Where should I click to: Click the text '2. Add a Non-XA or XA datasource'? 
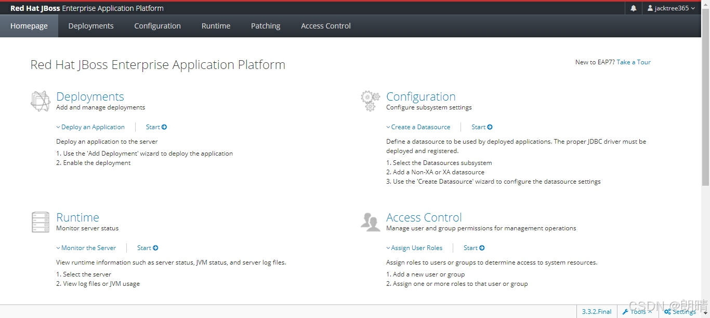pyautogui.click(x=435, y=172)
